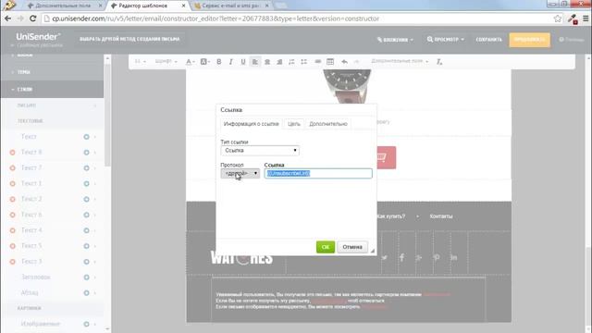
Task: Confirm link dialog with OK button
Action: click(x=326, y=247)
